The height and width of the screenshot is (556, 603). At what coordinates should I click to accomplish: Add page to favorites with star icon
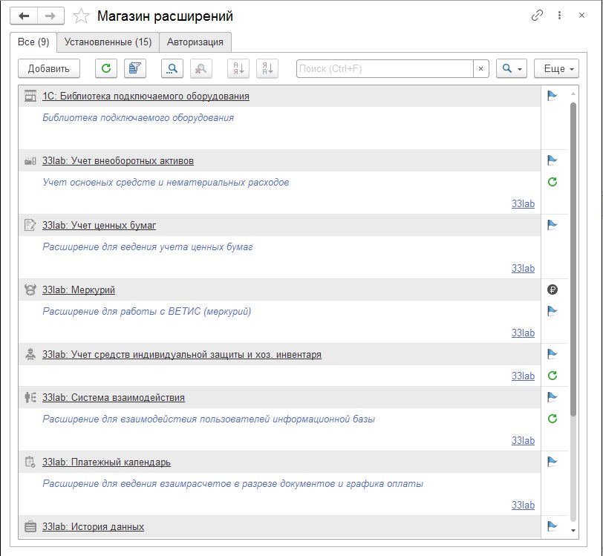tap(81, 16)
